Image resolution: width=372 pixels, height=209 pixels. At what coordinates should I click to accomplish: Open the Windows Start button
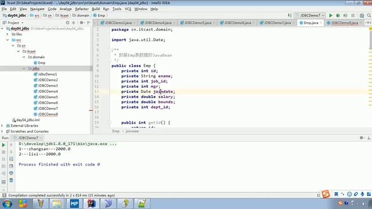pos(8,204)
